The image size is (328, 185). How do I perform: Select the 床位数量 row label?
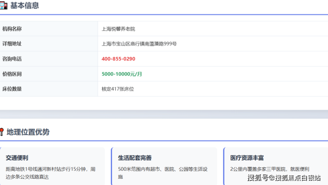tap(12, 89)
